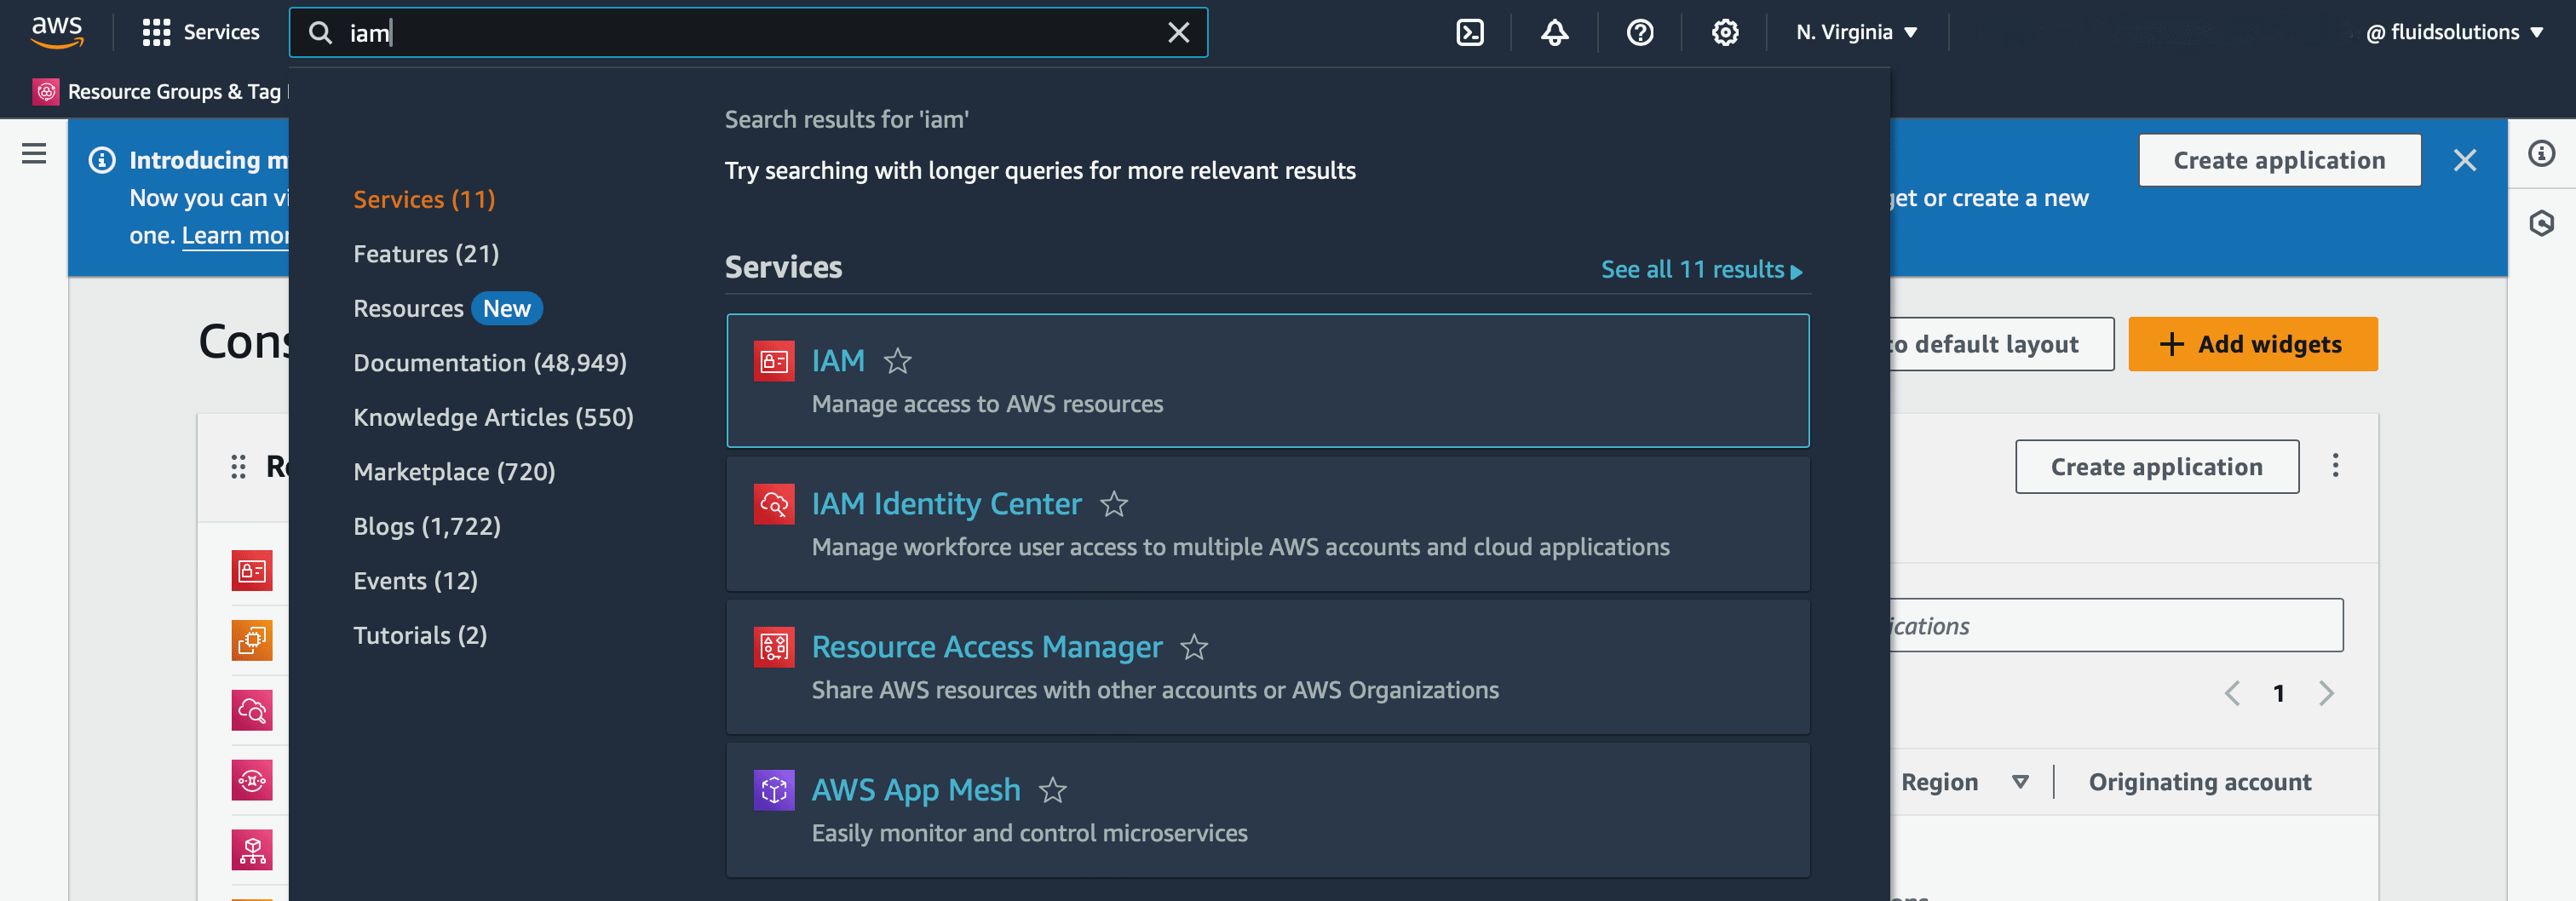Screen dimensions: 2576x901
Task: Open the notifications bell
Action: 1554,32
